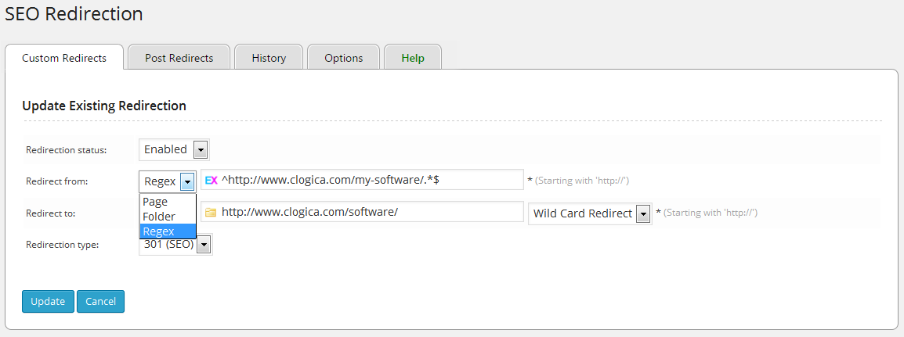Click the folder icon in Redirect to
The height and width of the screenshot is (337, 904).
pos(210,212)
